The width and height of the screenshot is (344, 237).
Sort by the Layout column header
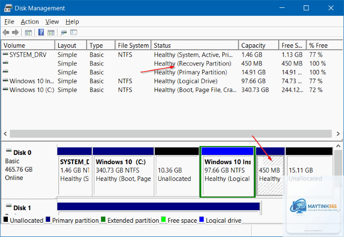coord(71,45)
